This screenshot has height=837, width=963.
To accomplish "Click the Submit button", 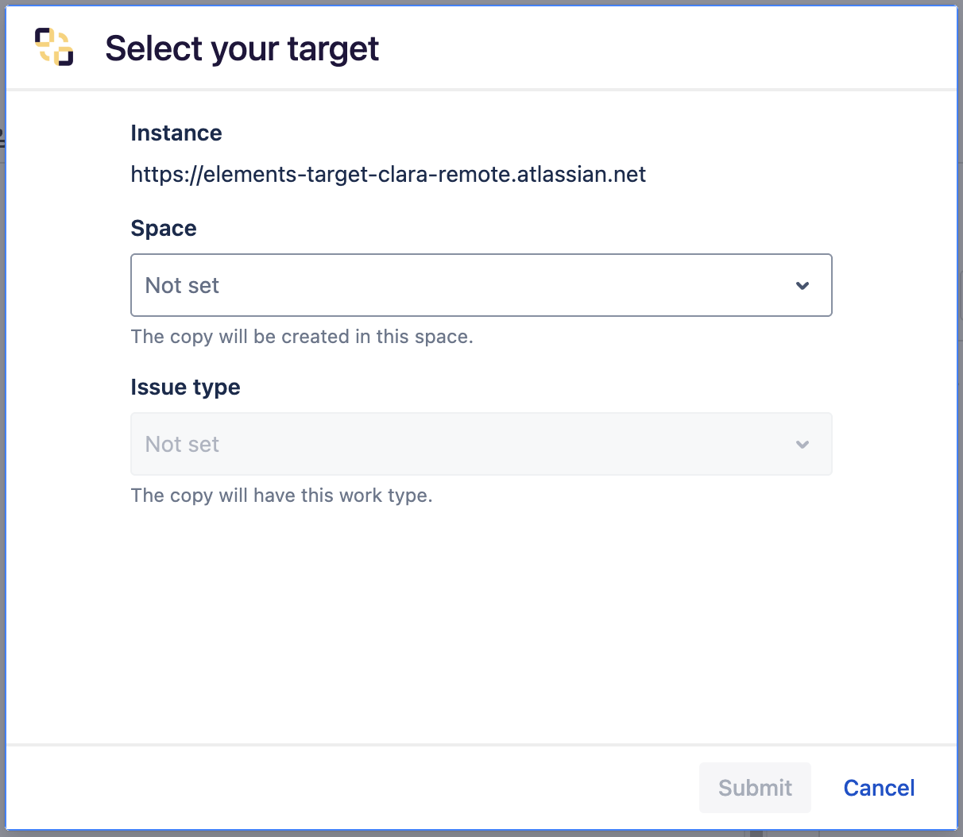I will click(755, 788).
